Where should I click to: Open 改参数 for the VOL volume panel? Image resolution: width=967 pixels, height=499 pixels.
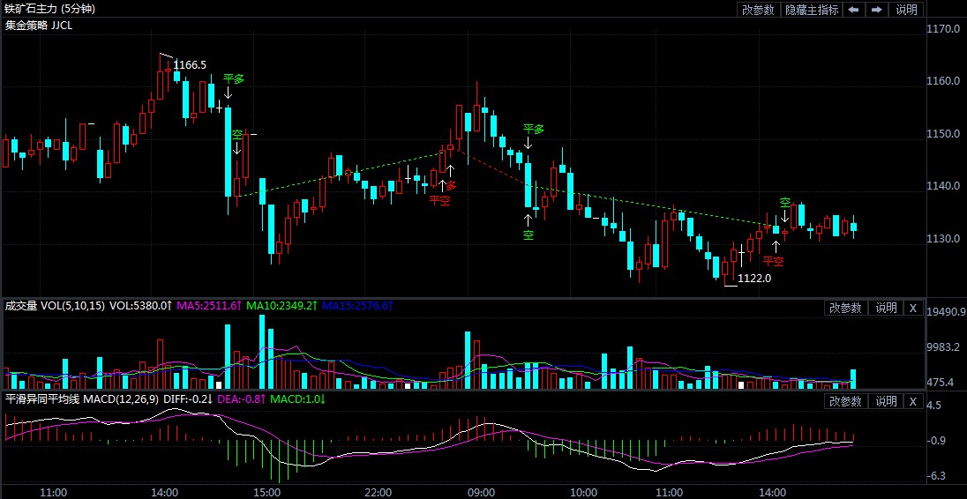[844, 308]
